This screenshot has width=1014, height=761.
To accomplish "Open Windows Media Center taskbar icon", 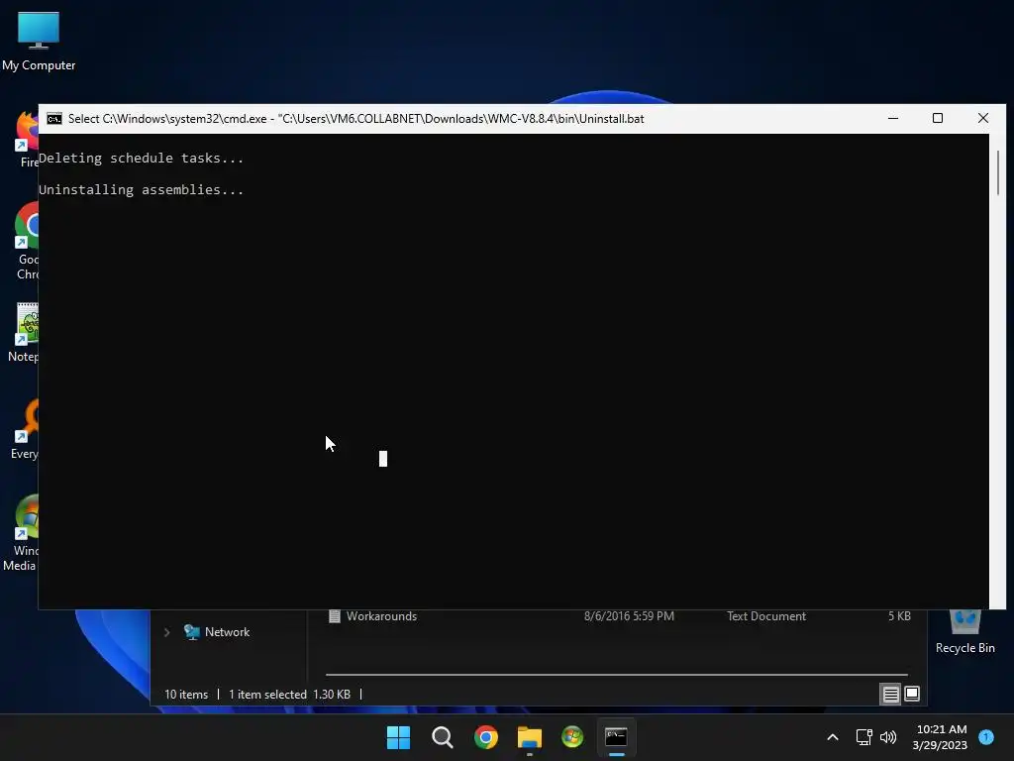I will tap(572, 737).
